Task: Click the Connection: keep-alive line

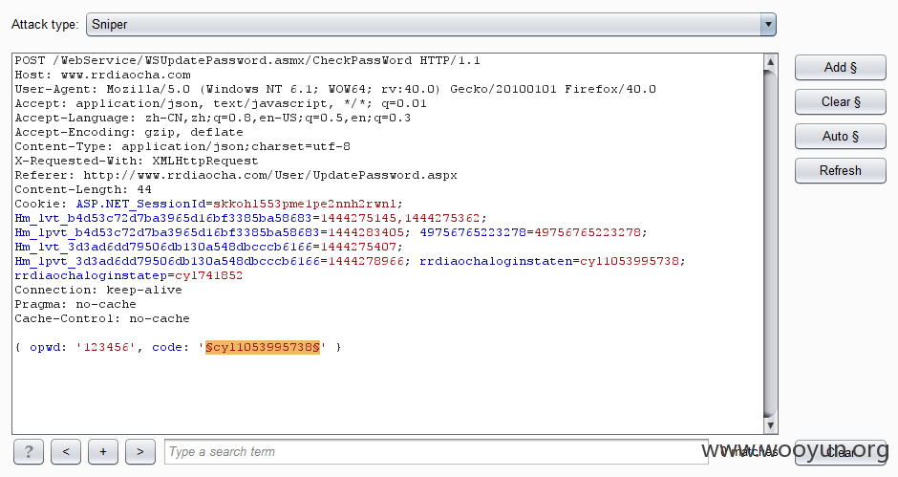Action: coord(98,290)
